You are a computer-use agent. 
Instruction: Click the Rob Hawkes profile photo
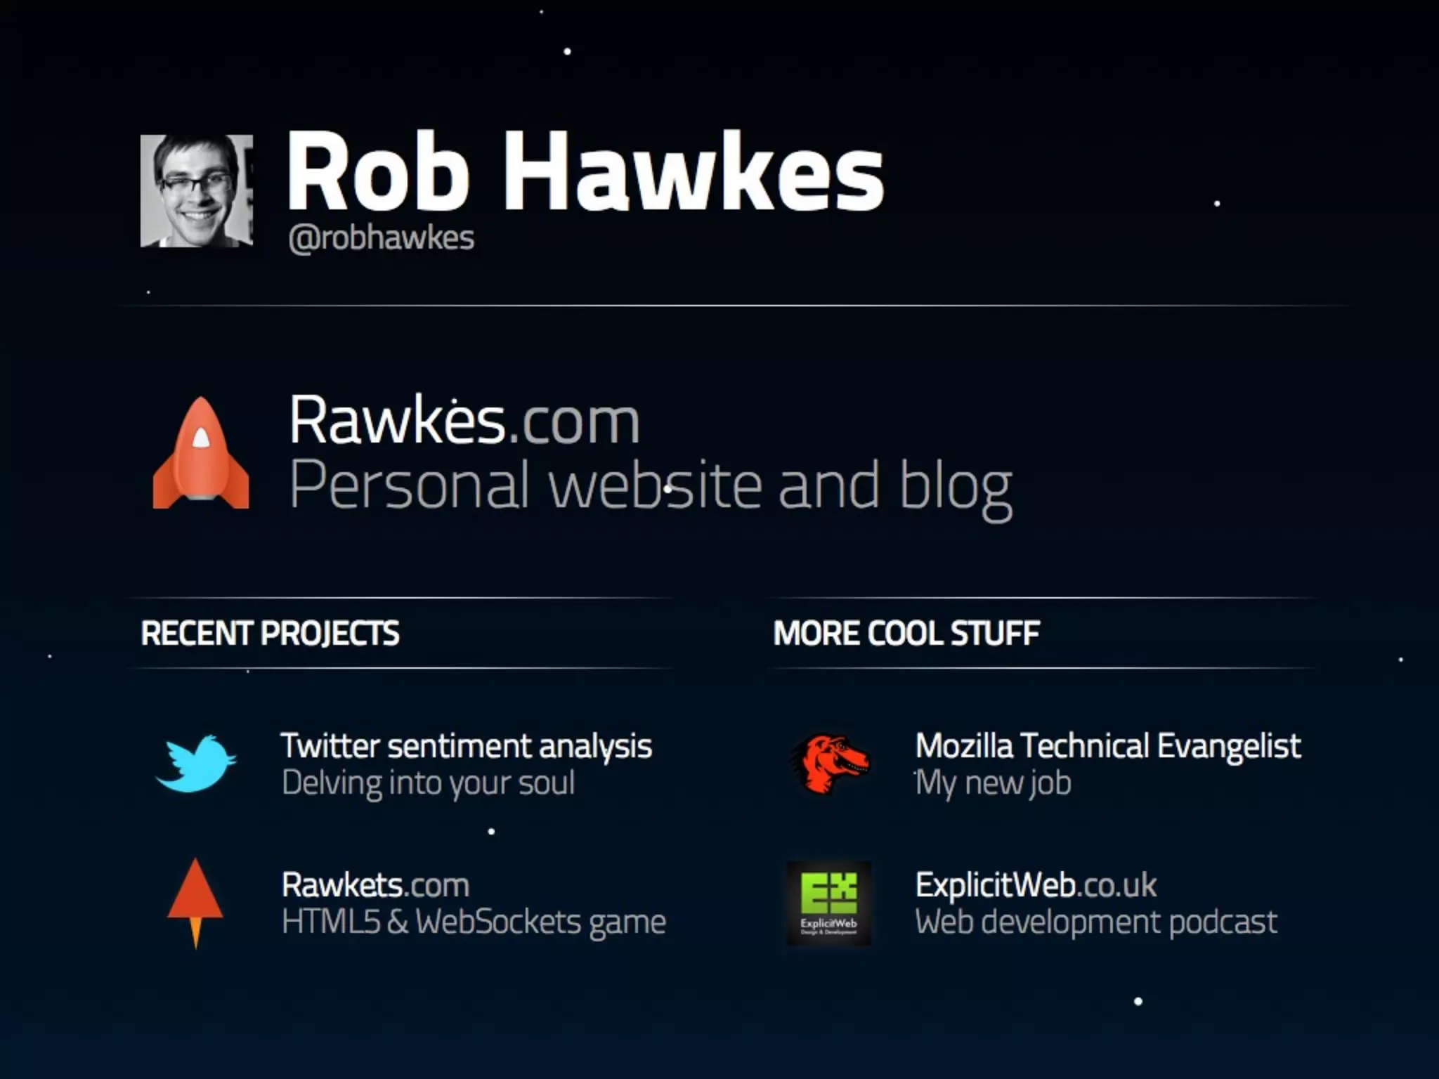(197, 191)
